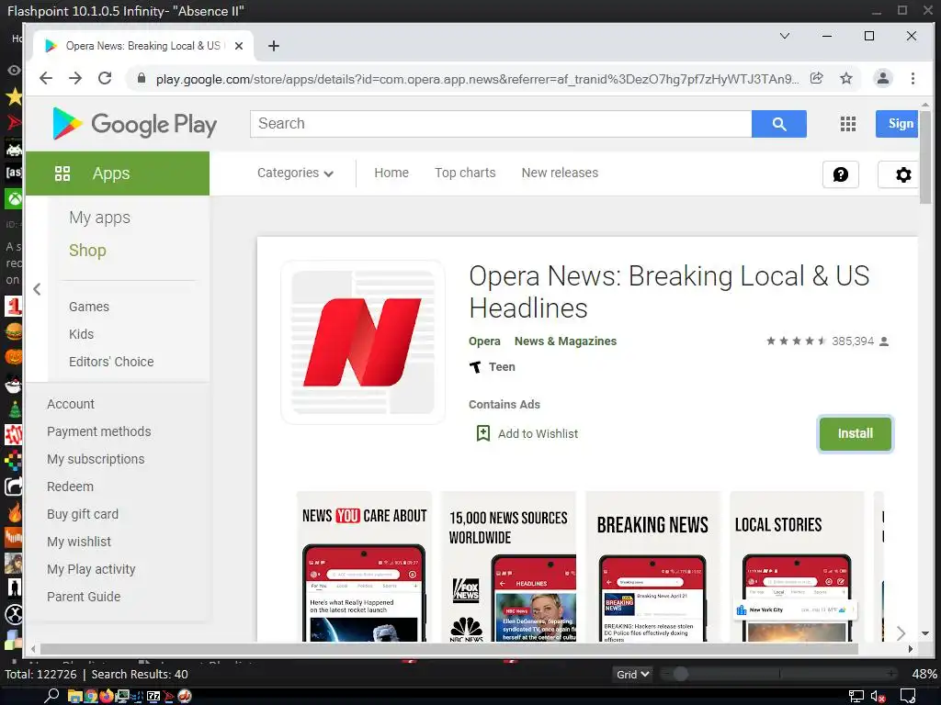
Task: Open the Games category
Action: (x=89, y=307)
